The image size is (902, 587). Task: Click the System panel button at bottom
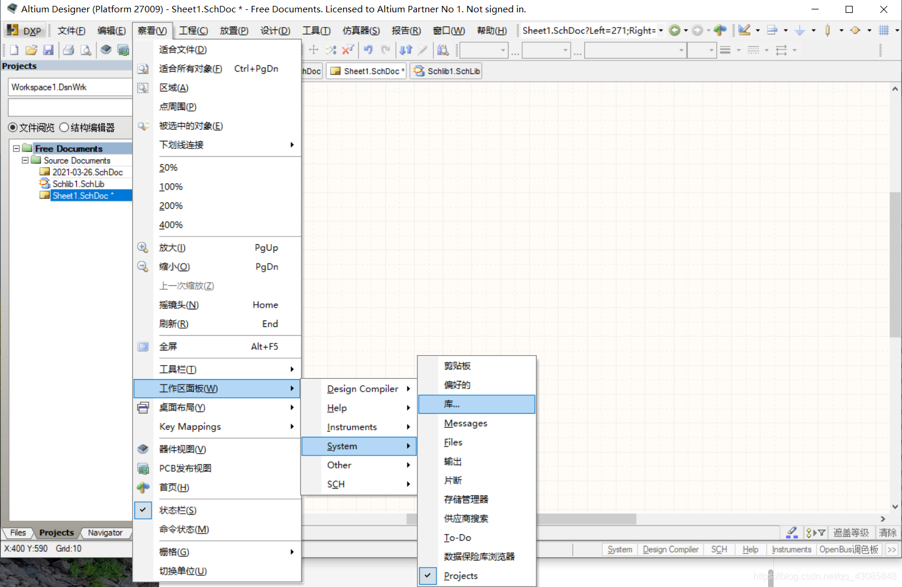tap(620, 549)
